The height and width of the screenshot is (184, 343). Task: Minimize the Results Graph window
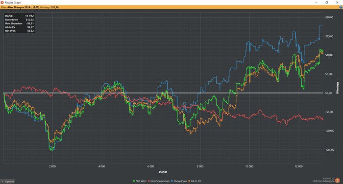click(x=317, y=2)
